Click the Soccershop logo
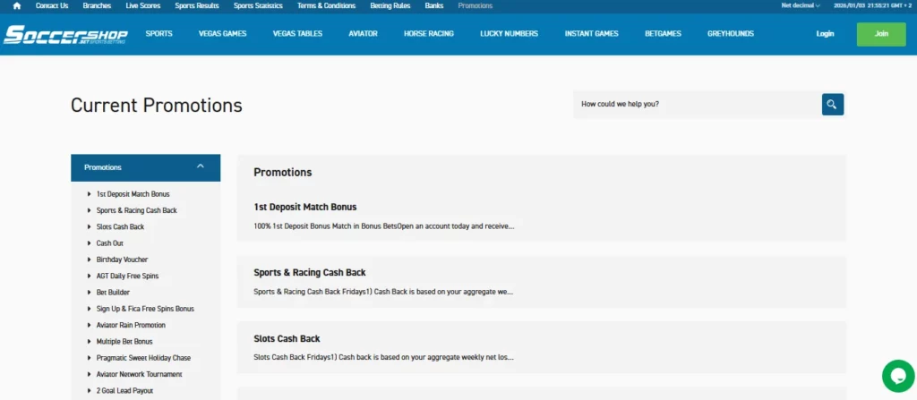The height and width of the screenshot is (400, 917). pos(65,35)
